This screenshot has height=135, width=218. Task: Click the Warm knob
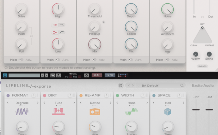196,54
